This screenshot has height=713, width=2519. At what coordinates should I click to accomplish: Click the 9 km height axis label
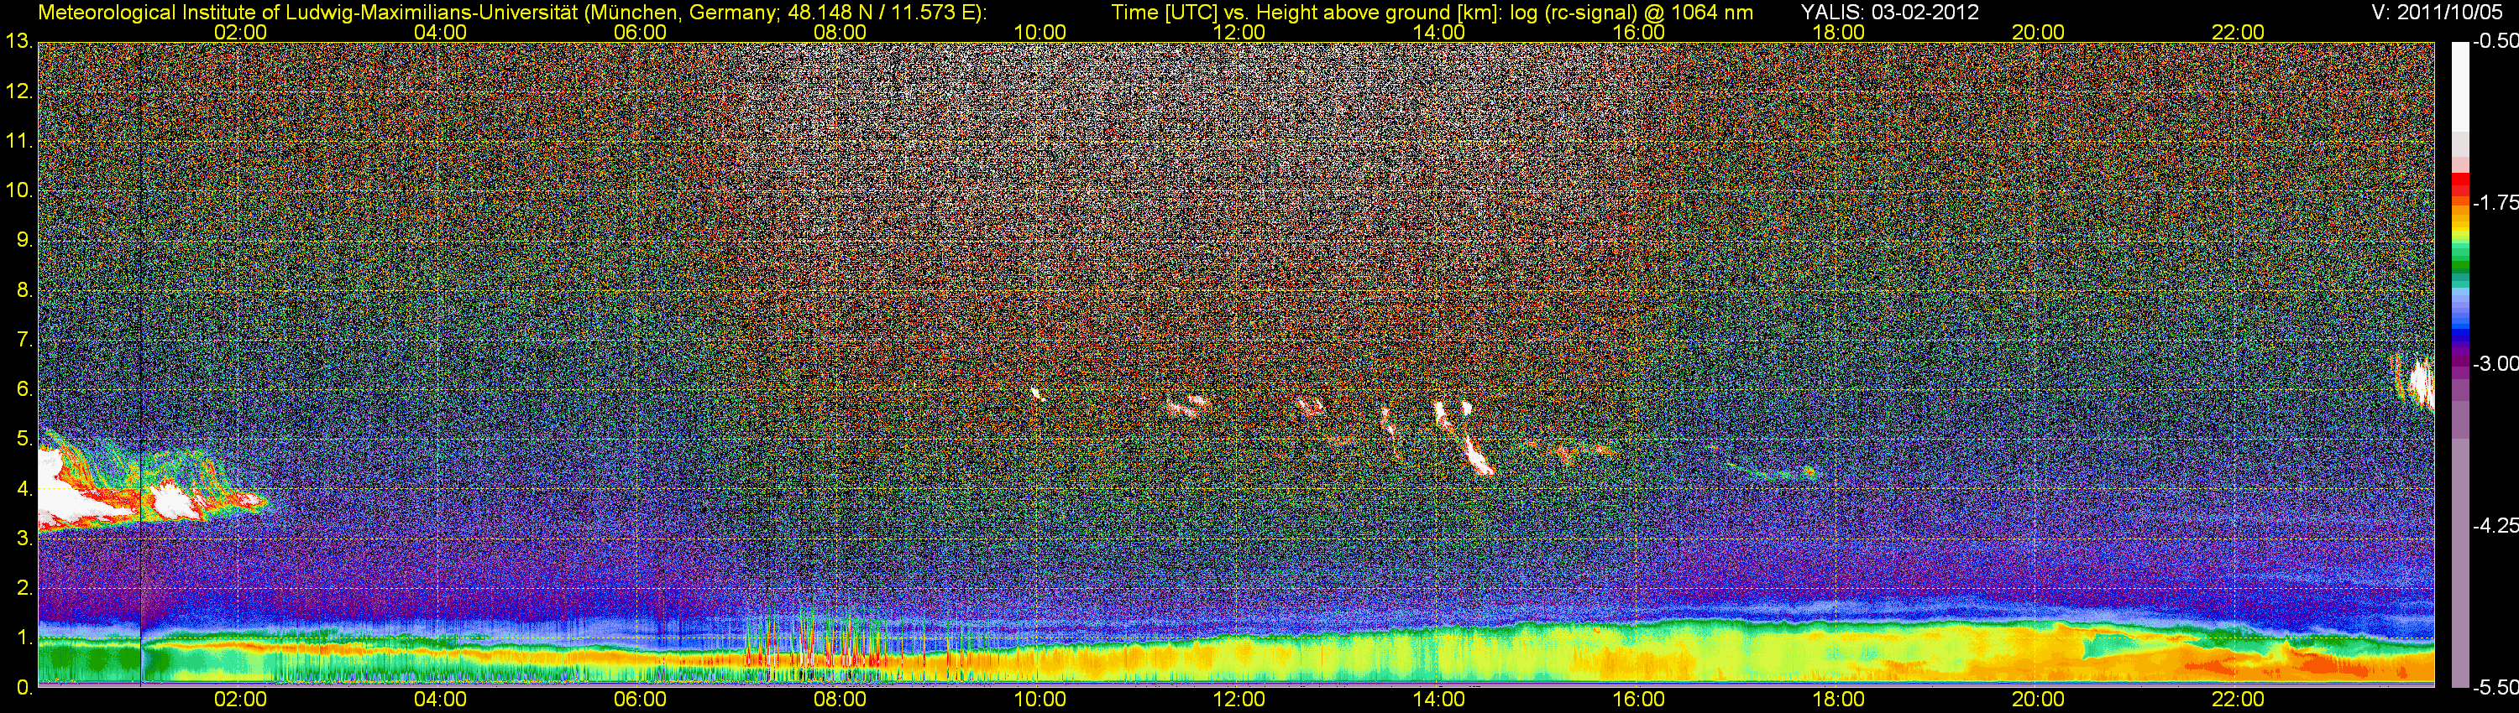pyautogui.click(x=24, y=240)
